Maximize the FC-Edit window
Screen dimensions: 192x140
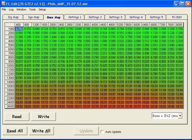pos(182,4)
